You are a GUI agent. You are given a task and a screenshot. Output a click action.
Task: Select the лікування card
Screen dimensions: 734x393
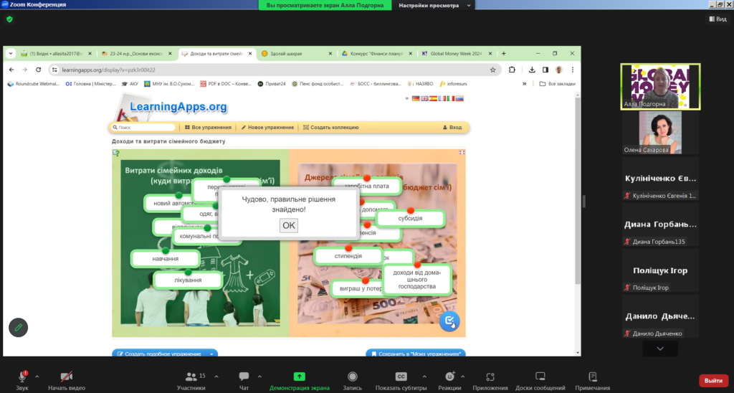189,280
